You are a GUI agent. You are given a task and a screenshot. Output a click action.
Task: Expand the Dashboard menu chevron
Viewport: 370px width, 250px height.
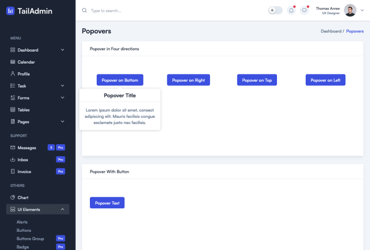63,50
